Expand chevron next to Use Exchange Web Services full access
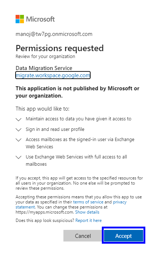Viewport: 158px width, 256px height. coord(18,157)
